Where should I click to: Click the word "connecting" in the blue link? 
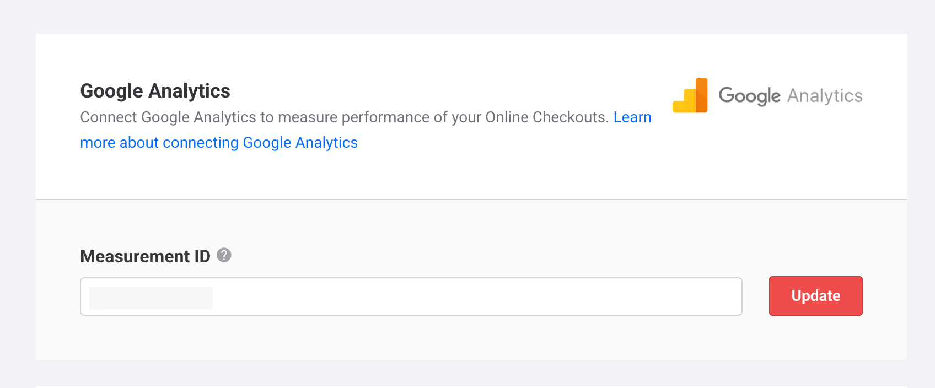(x=201, y=143)
